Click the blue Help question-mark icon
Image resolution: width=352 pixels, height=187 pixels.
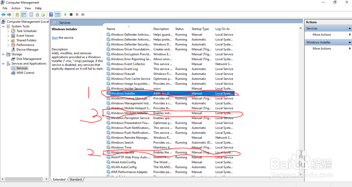(x=51, y=14)
